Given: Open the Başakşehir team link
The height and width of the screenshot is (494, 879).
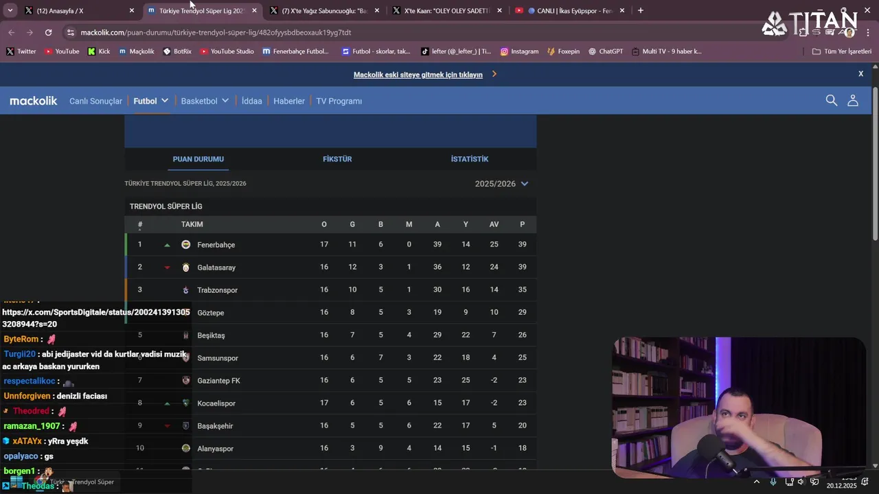Looking at the screenshot, I should pyautogui.click(x=215, y=426).
